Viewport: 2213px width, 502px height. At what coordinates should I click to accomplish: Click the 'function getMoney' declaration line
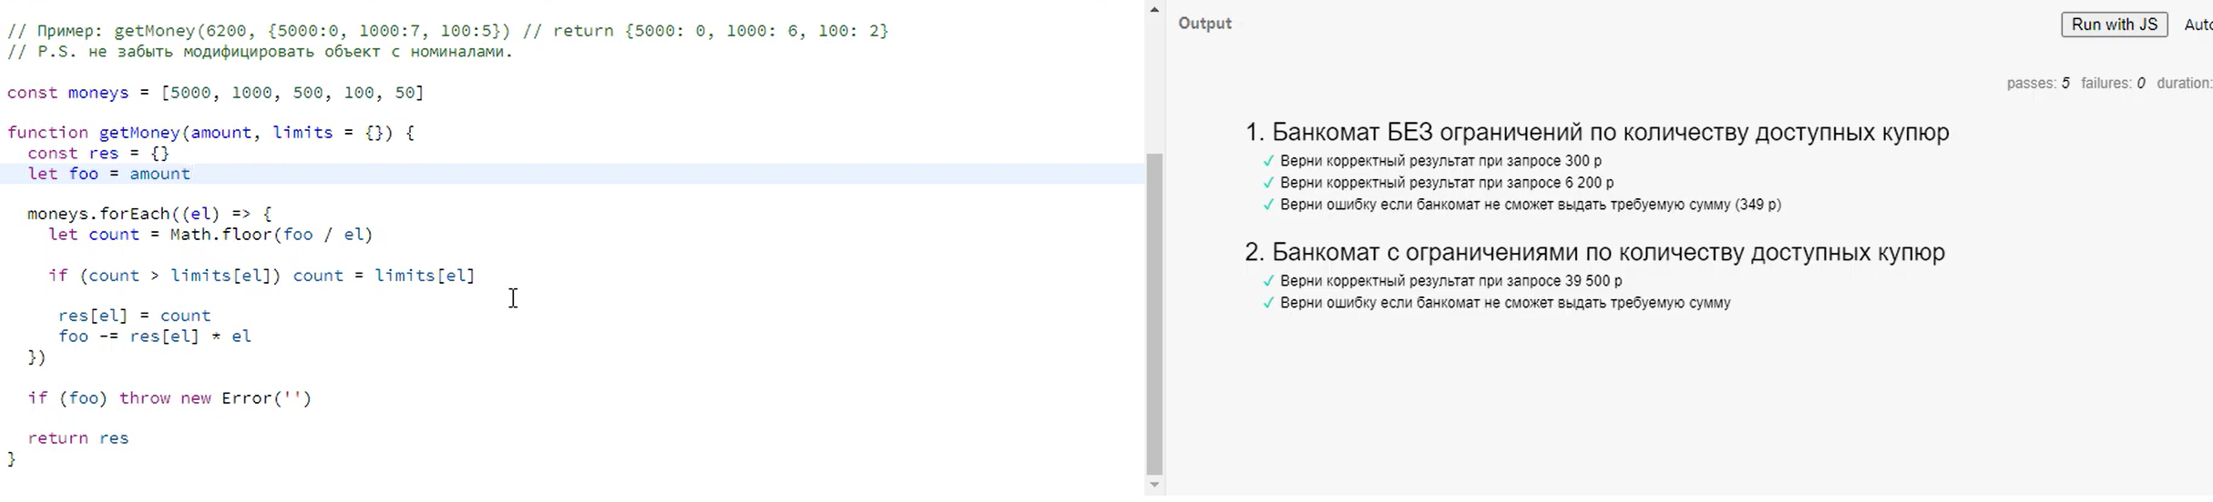tap(210, 133)
